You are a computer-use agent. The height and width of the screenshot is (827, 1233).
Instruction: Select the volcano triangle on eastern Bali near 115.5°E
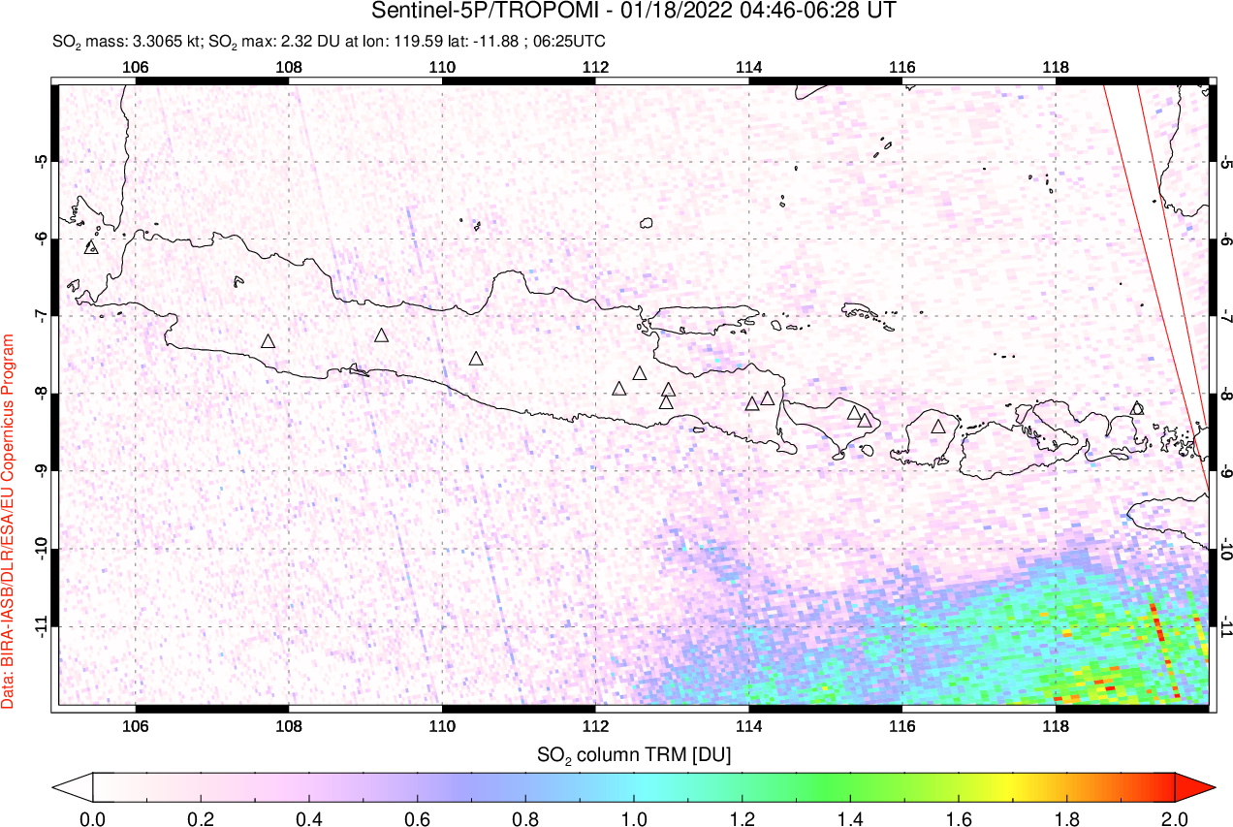[x=864, y=421]
